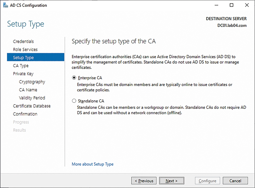The width and height of the screenshot is (255, 188).
Task: Select the Validity Period sub-step
Action: 32,98
